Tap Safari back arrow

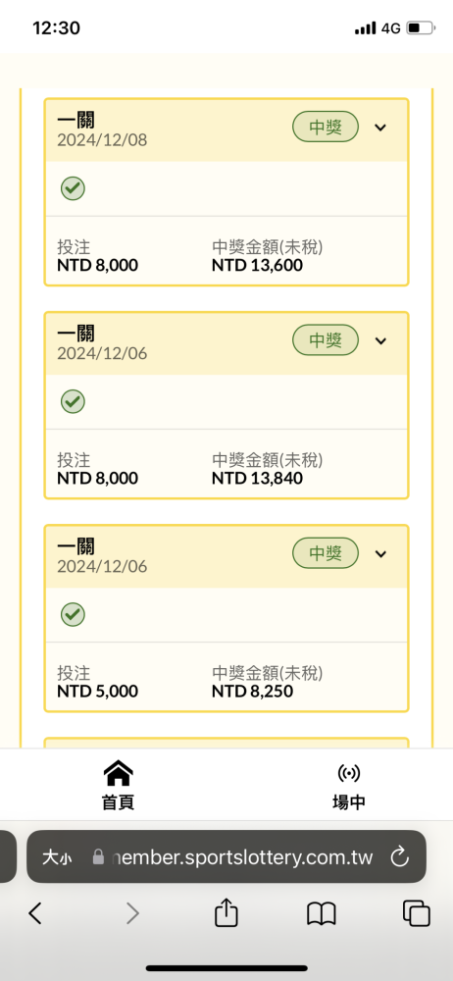[35, 914]
